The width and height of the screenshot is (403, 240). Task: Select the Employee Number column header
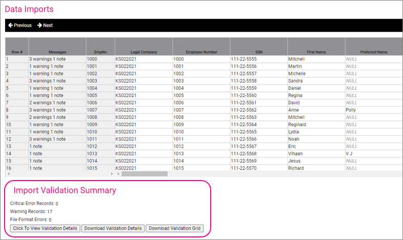201,52
